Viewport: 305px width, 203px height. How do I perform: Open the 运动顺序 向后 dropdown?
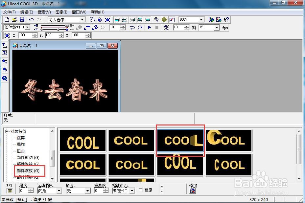59,191
